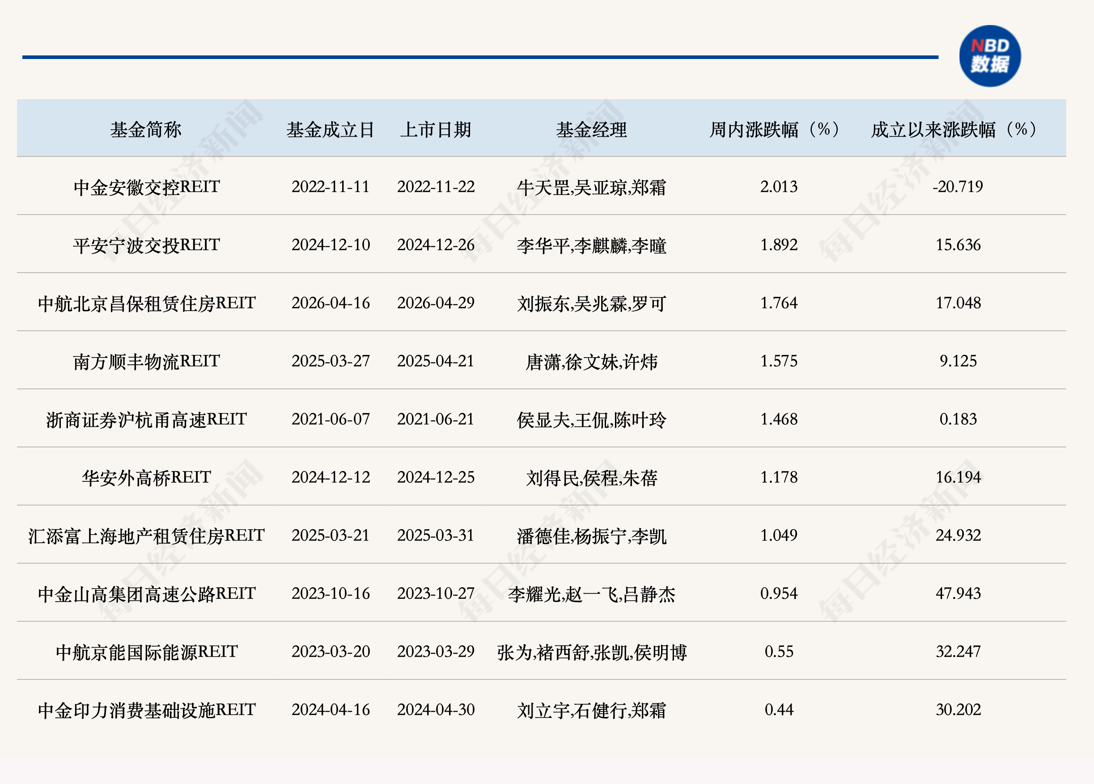Select since-inception value 0.183
Viewport: 1094px width, 784px height.
[x=958, y=419]
